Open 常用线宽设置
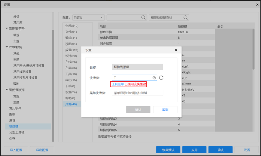Image resolution: width=261 pixels, height=156 pixels. [x=22, y=72]
